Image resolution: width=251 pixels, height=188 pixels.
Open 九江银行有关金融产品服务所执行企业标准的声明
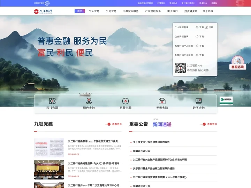[x=160, y=159]
